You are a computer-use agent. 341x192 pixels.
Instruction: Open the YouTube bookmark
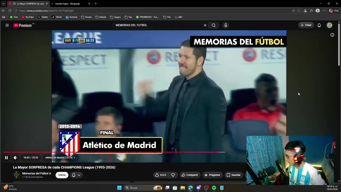pos(28,17)
